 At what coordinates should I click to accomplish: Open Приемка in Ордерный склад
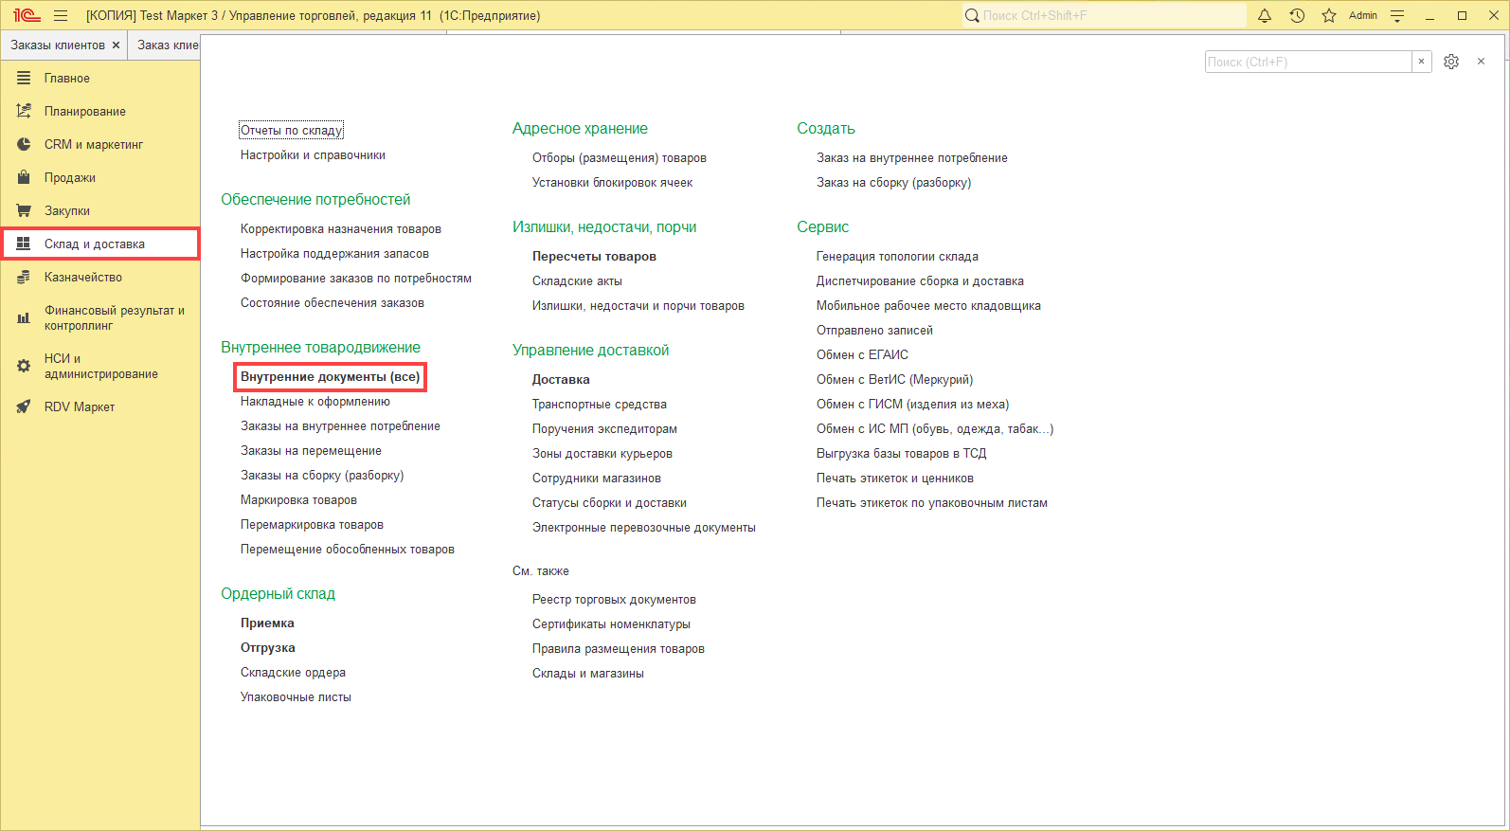267,623
